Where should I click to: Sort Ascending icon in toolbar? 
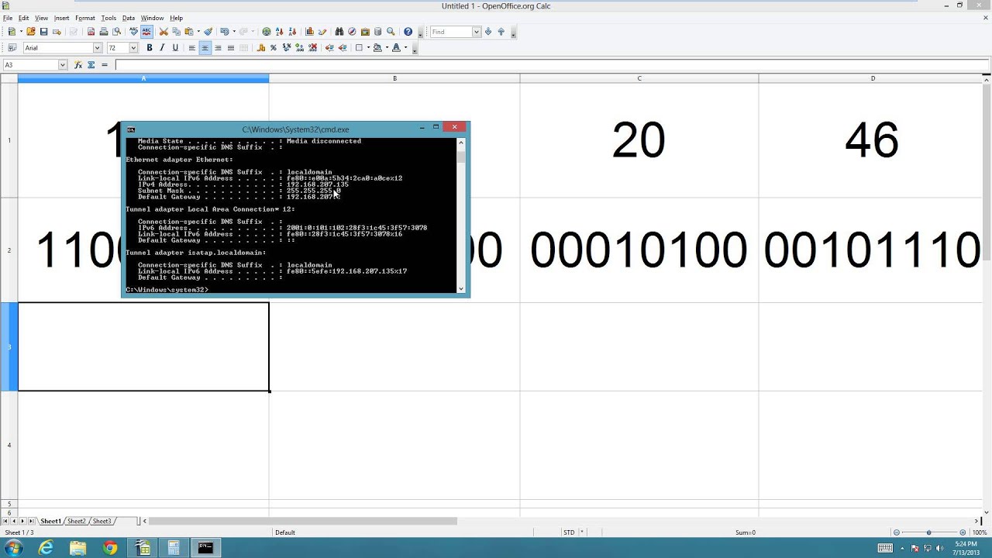point(280,32)
